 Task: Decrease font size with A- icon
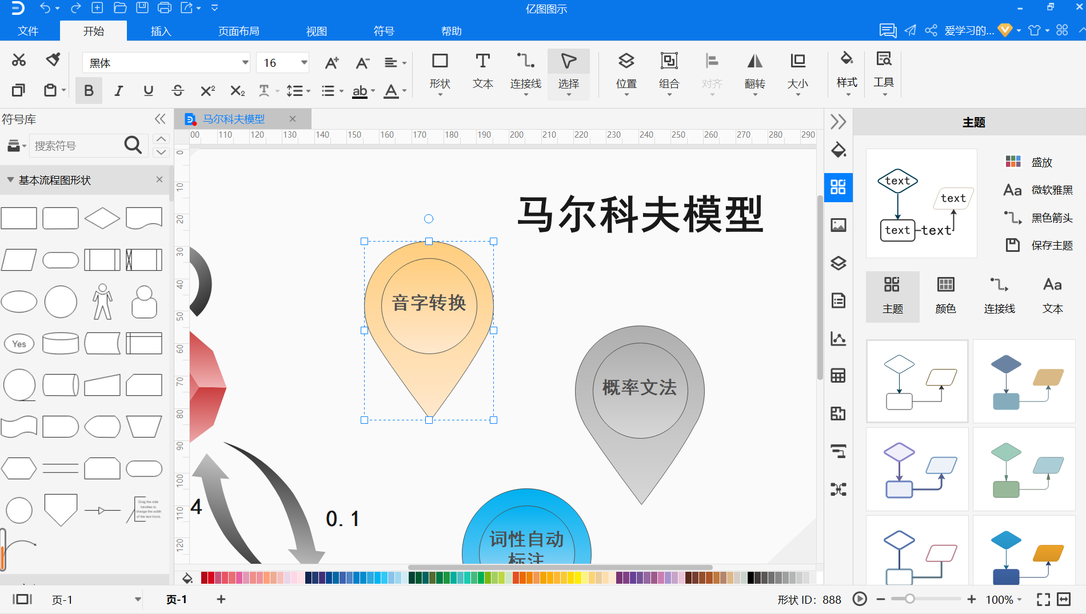(x=362, y=63)
